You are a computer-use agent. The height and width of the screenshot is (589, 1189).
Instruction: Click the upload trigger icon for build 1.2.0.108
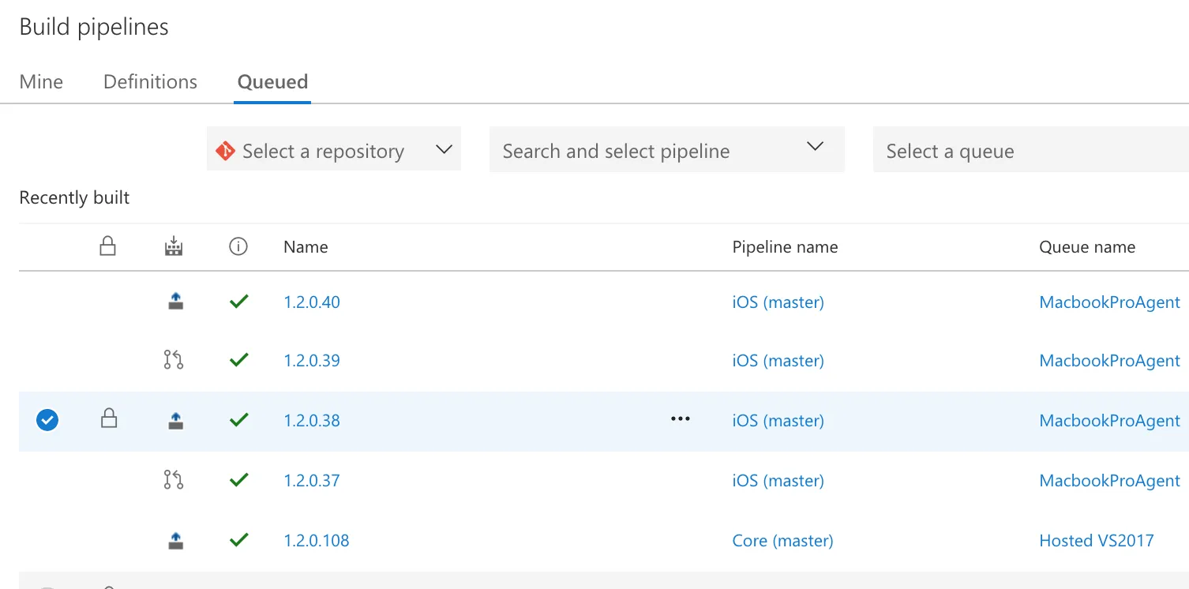tap(175, 541)
